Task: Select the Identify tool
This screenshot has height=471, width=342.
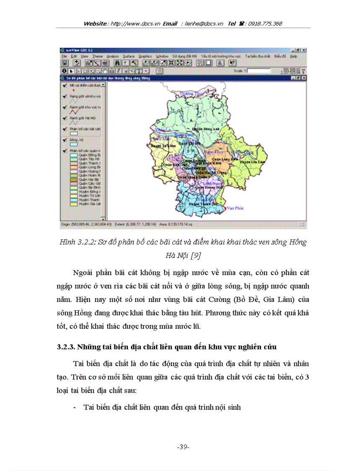Action: [64, 71]
